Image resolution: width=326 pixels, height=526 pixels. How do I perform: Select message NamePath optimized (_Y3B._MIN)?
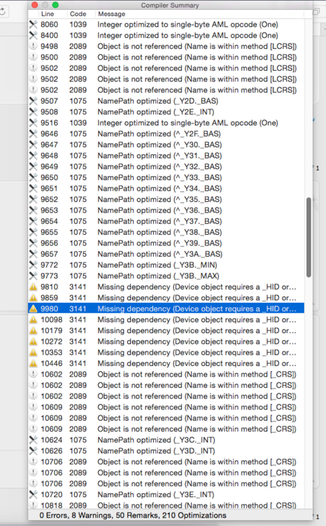click(x=157, y=265)
